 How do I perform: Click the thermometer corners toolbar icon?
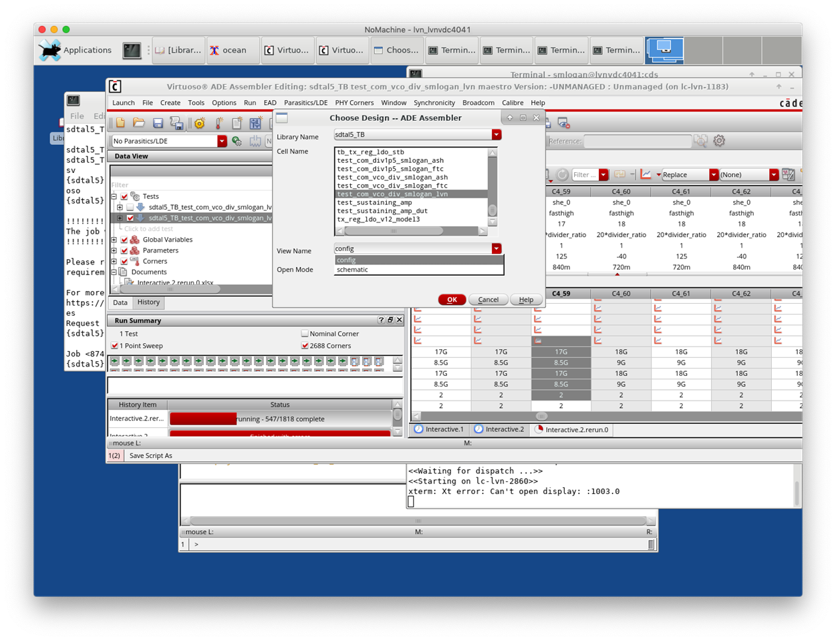[x=219, y=124]
